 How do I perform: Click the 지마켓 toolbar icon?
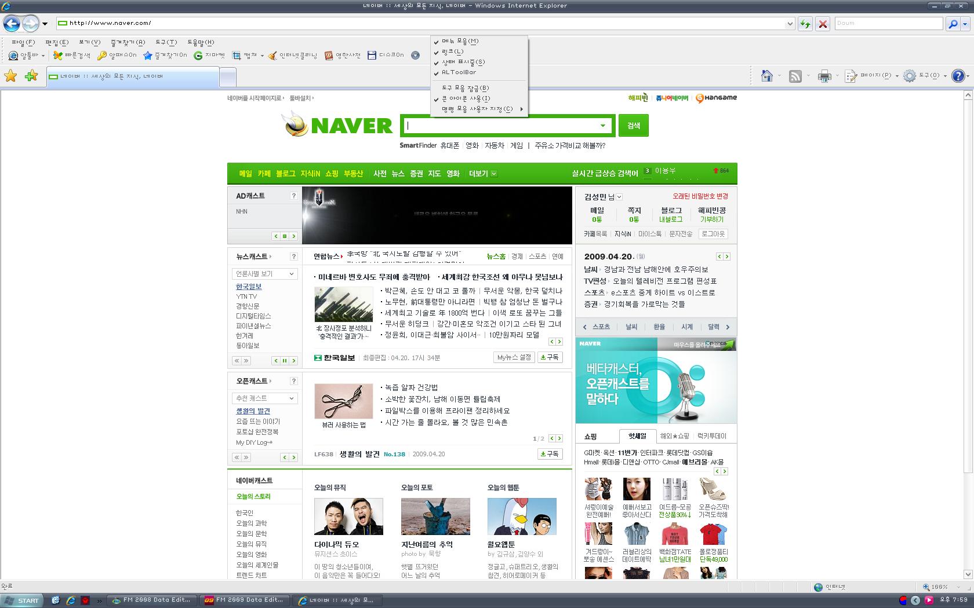coord(209,56)
